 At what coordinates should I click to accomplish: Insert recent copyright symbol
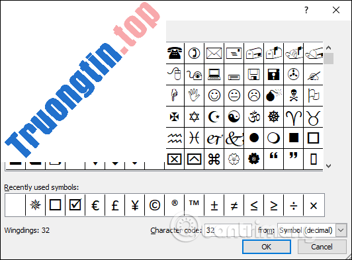coord(154,205)
